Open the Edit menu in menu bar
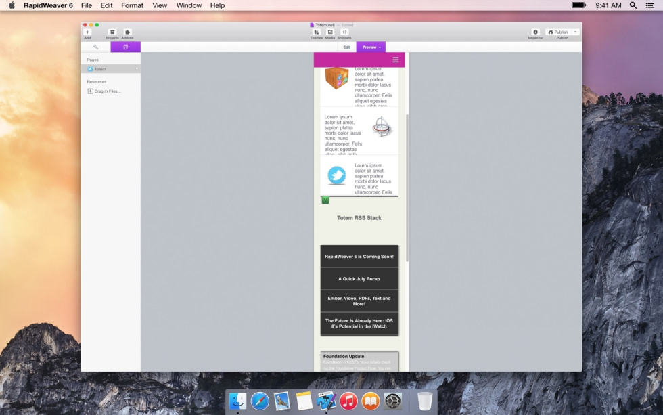The image size is (663, 415). (107, 5)
